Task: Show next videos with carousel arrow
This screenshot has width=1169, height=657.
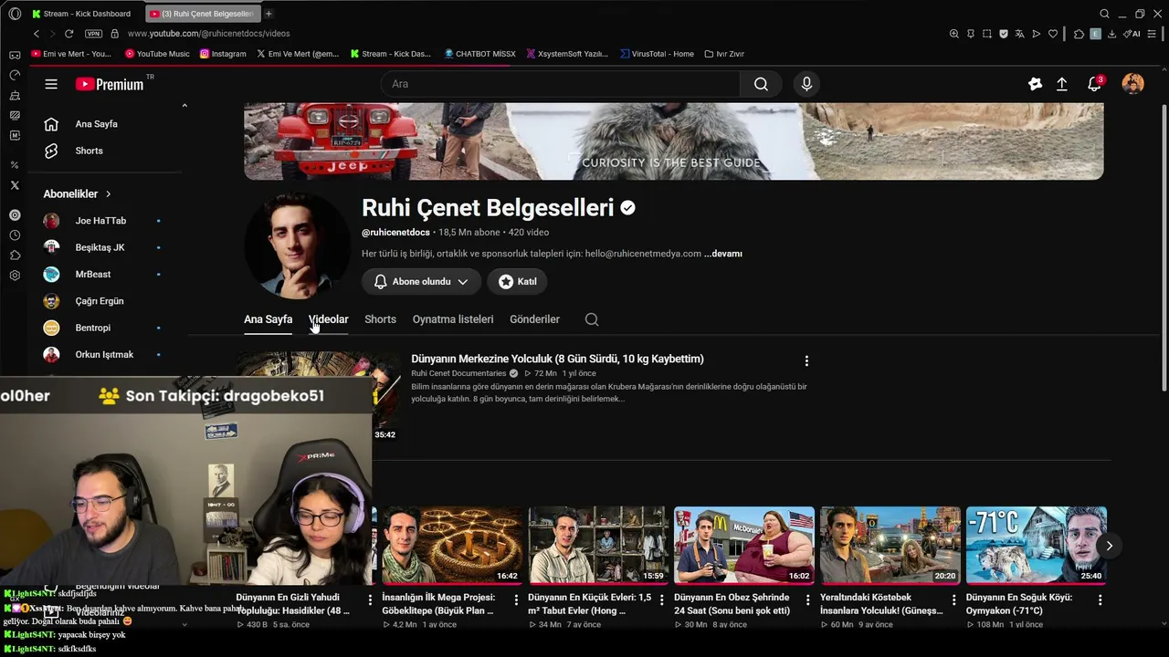Action: (1109, 546)
